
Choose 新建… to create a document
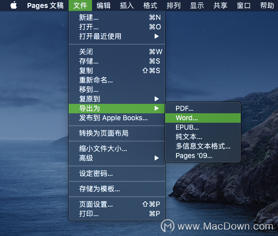pos(117,17)
